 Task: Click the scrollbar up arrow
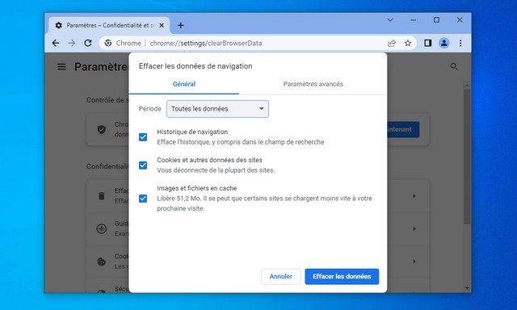point(467,86)
